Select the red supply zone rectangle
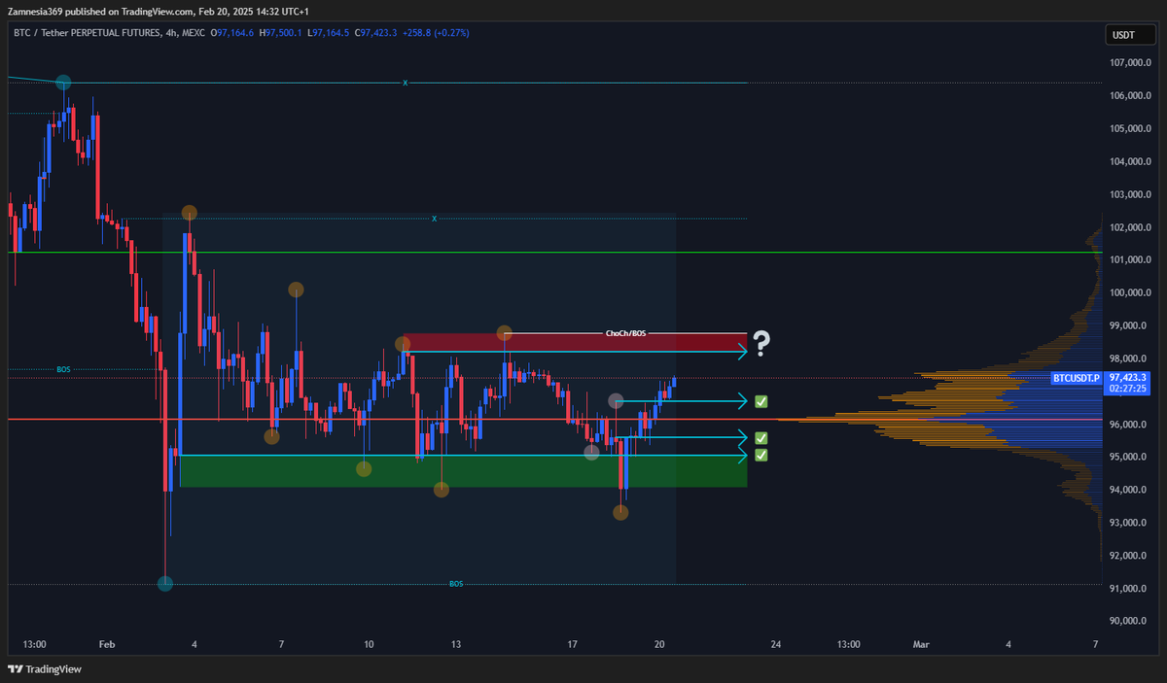Screen dimensions: 1167x683 [574, 343]
